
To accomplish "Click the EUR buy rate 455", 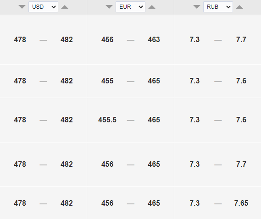I will 107,81.
